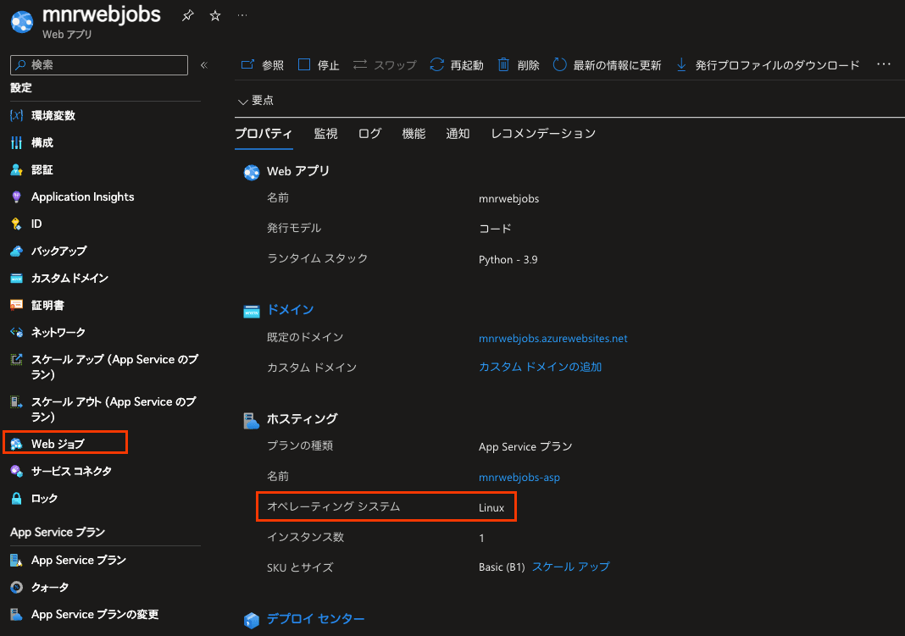905x636 pixels.
Task: Switch to the 監視 tab
Action: 325,134
